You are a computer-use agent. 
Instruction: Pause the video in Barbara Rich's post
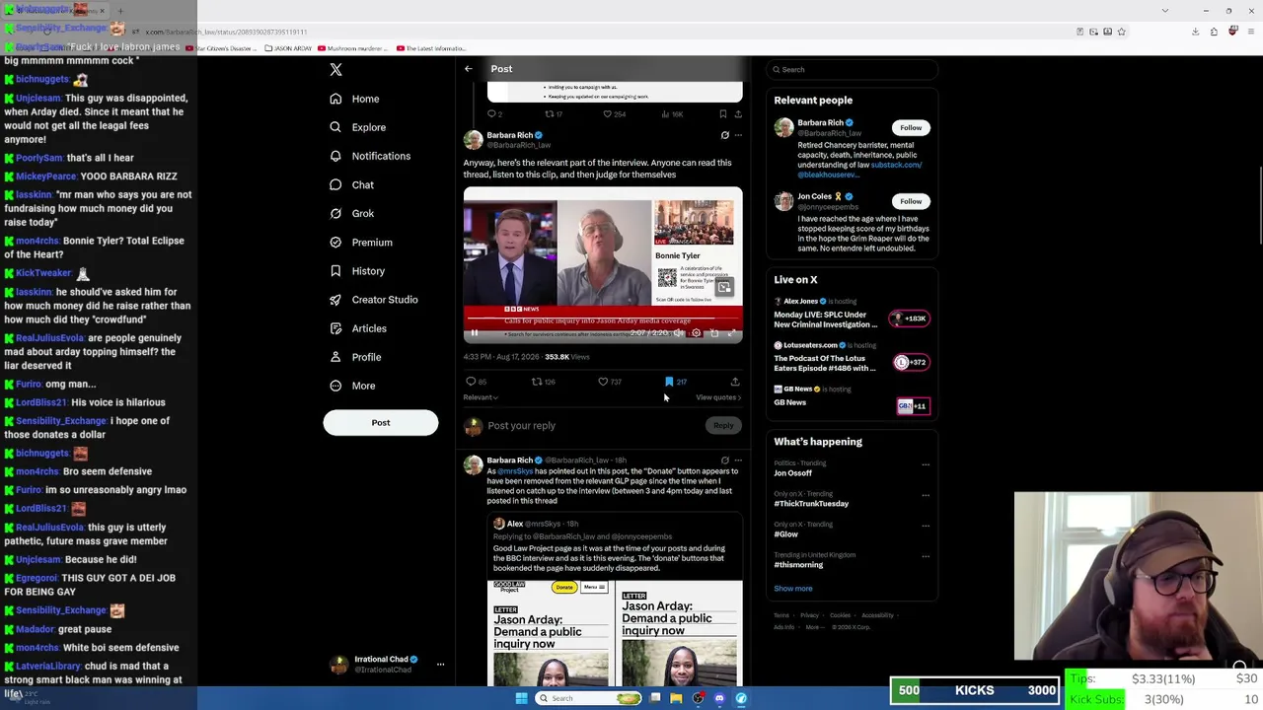pos(474,333)
